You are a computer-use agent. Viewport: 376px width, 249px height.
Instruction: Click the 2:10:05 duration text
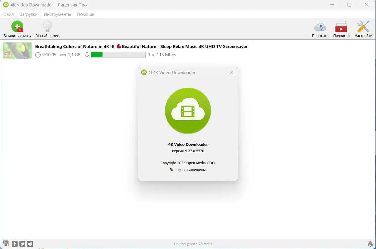point(49,55)
